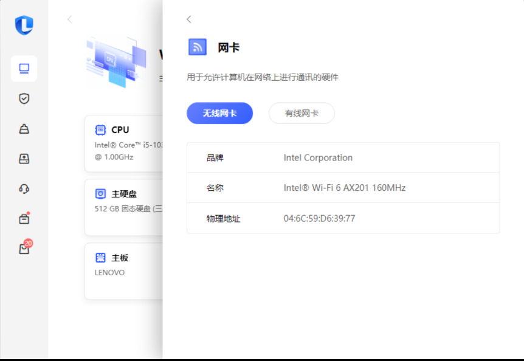The image size is (524, 361).
Task: Open the 主板 LENOVO card
Action: coord(124,271)
